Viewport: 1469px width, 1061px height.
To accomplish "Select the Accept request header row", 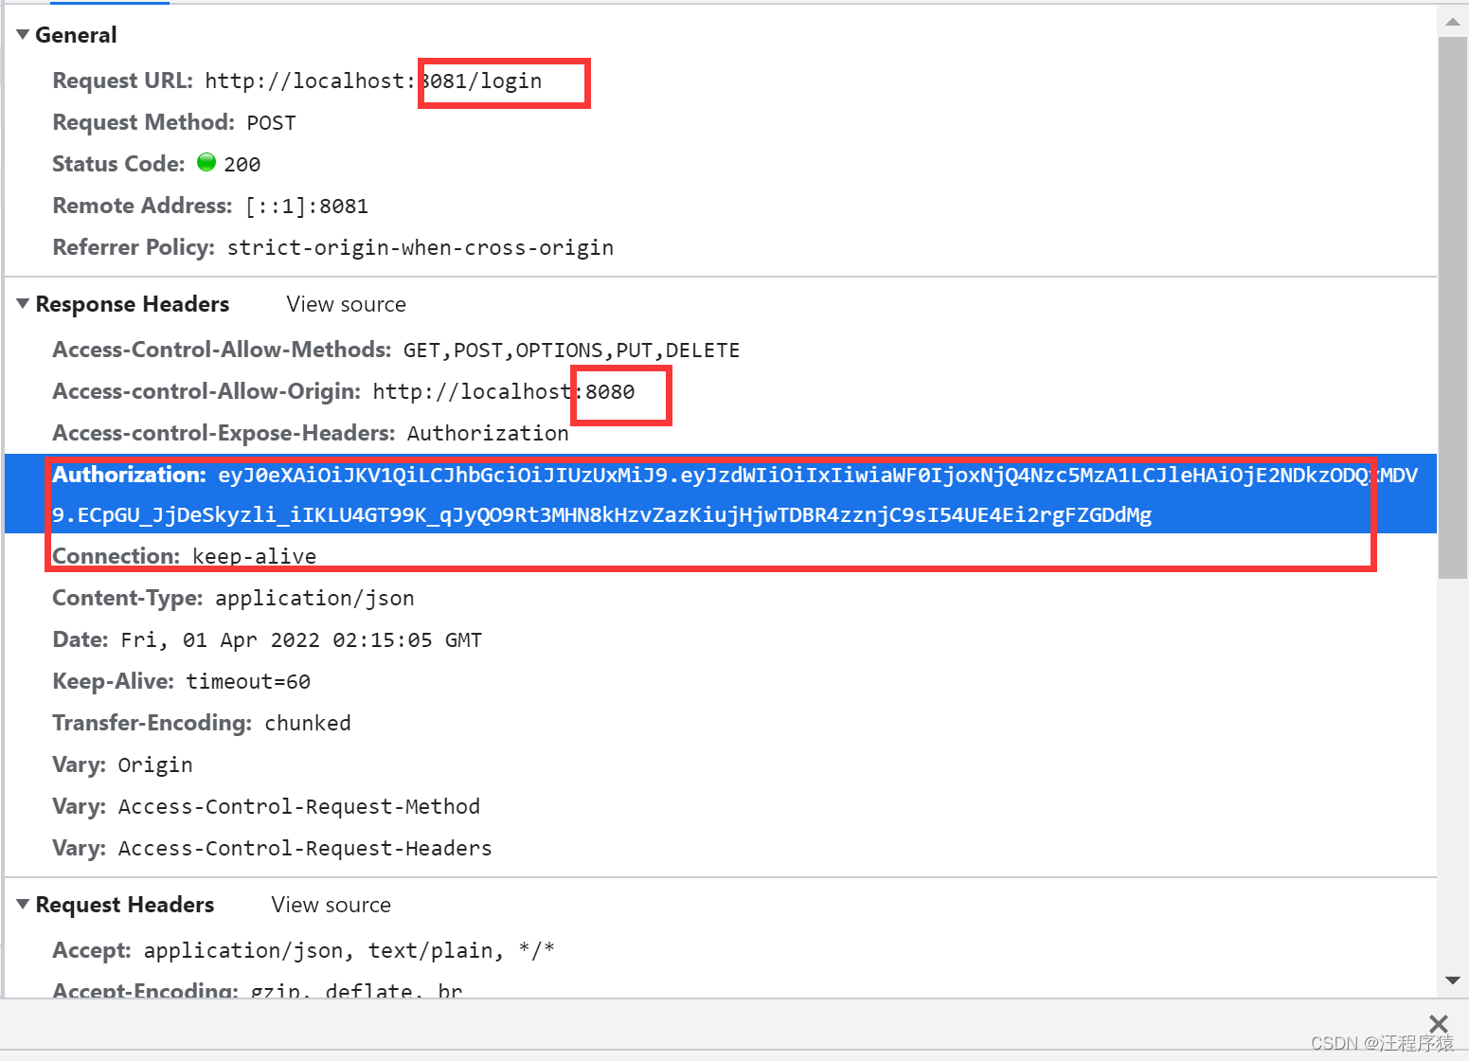I will coord(721,950).
